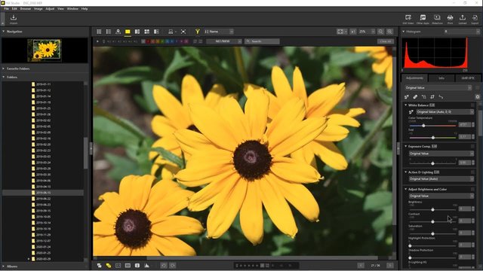Switch to thumbnail grid view
Screen dimensions: 483x271
(x=99, y=32)
